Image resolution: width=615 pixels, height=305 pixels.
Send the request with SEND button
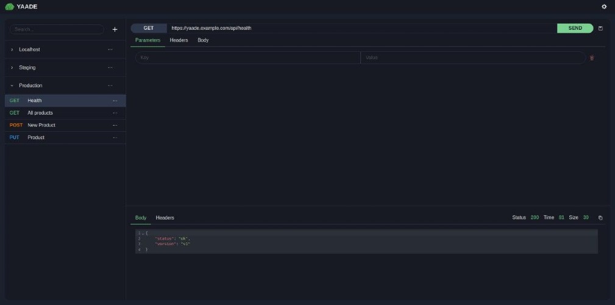(575, 28)
